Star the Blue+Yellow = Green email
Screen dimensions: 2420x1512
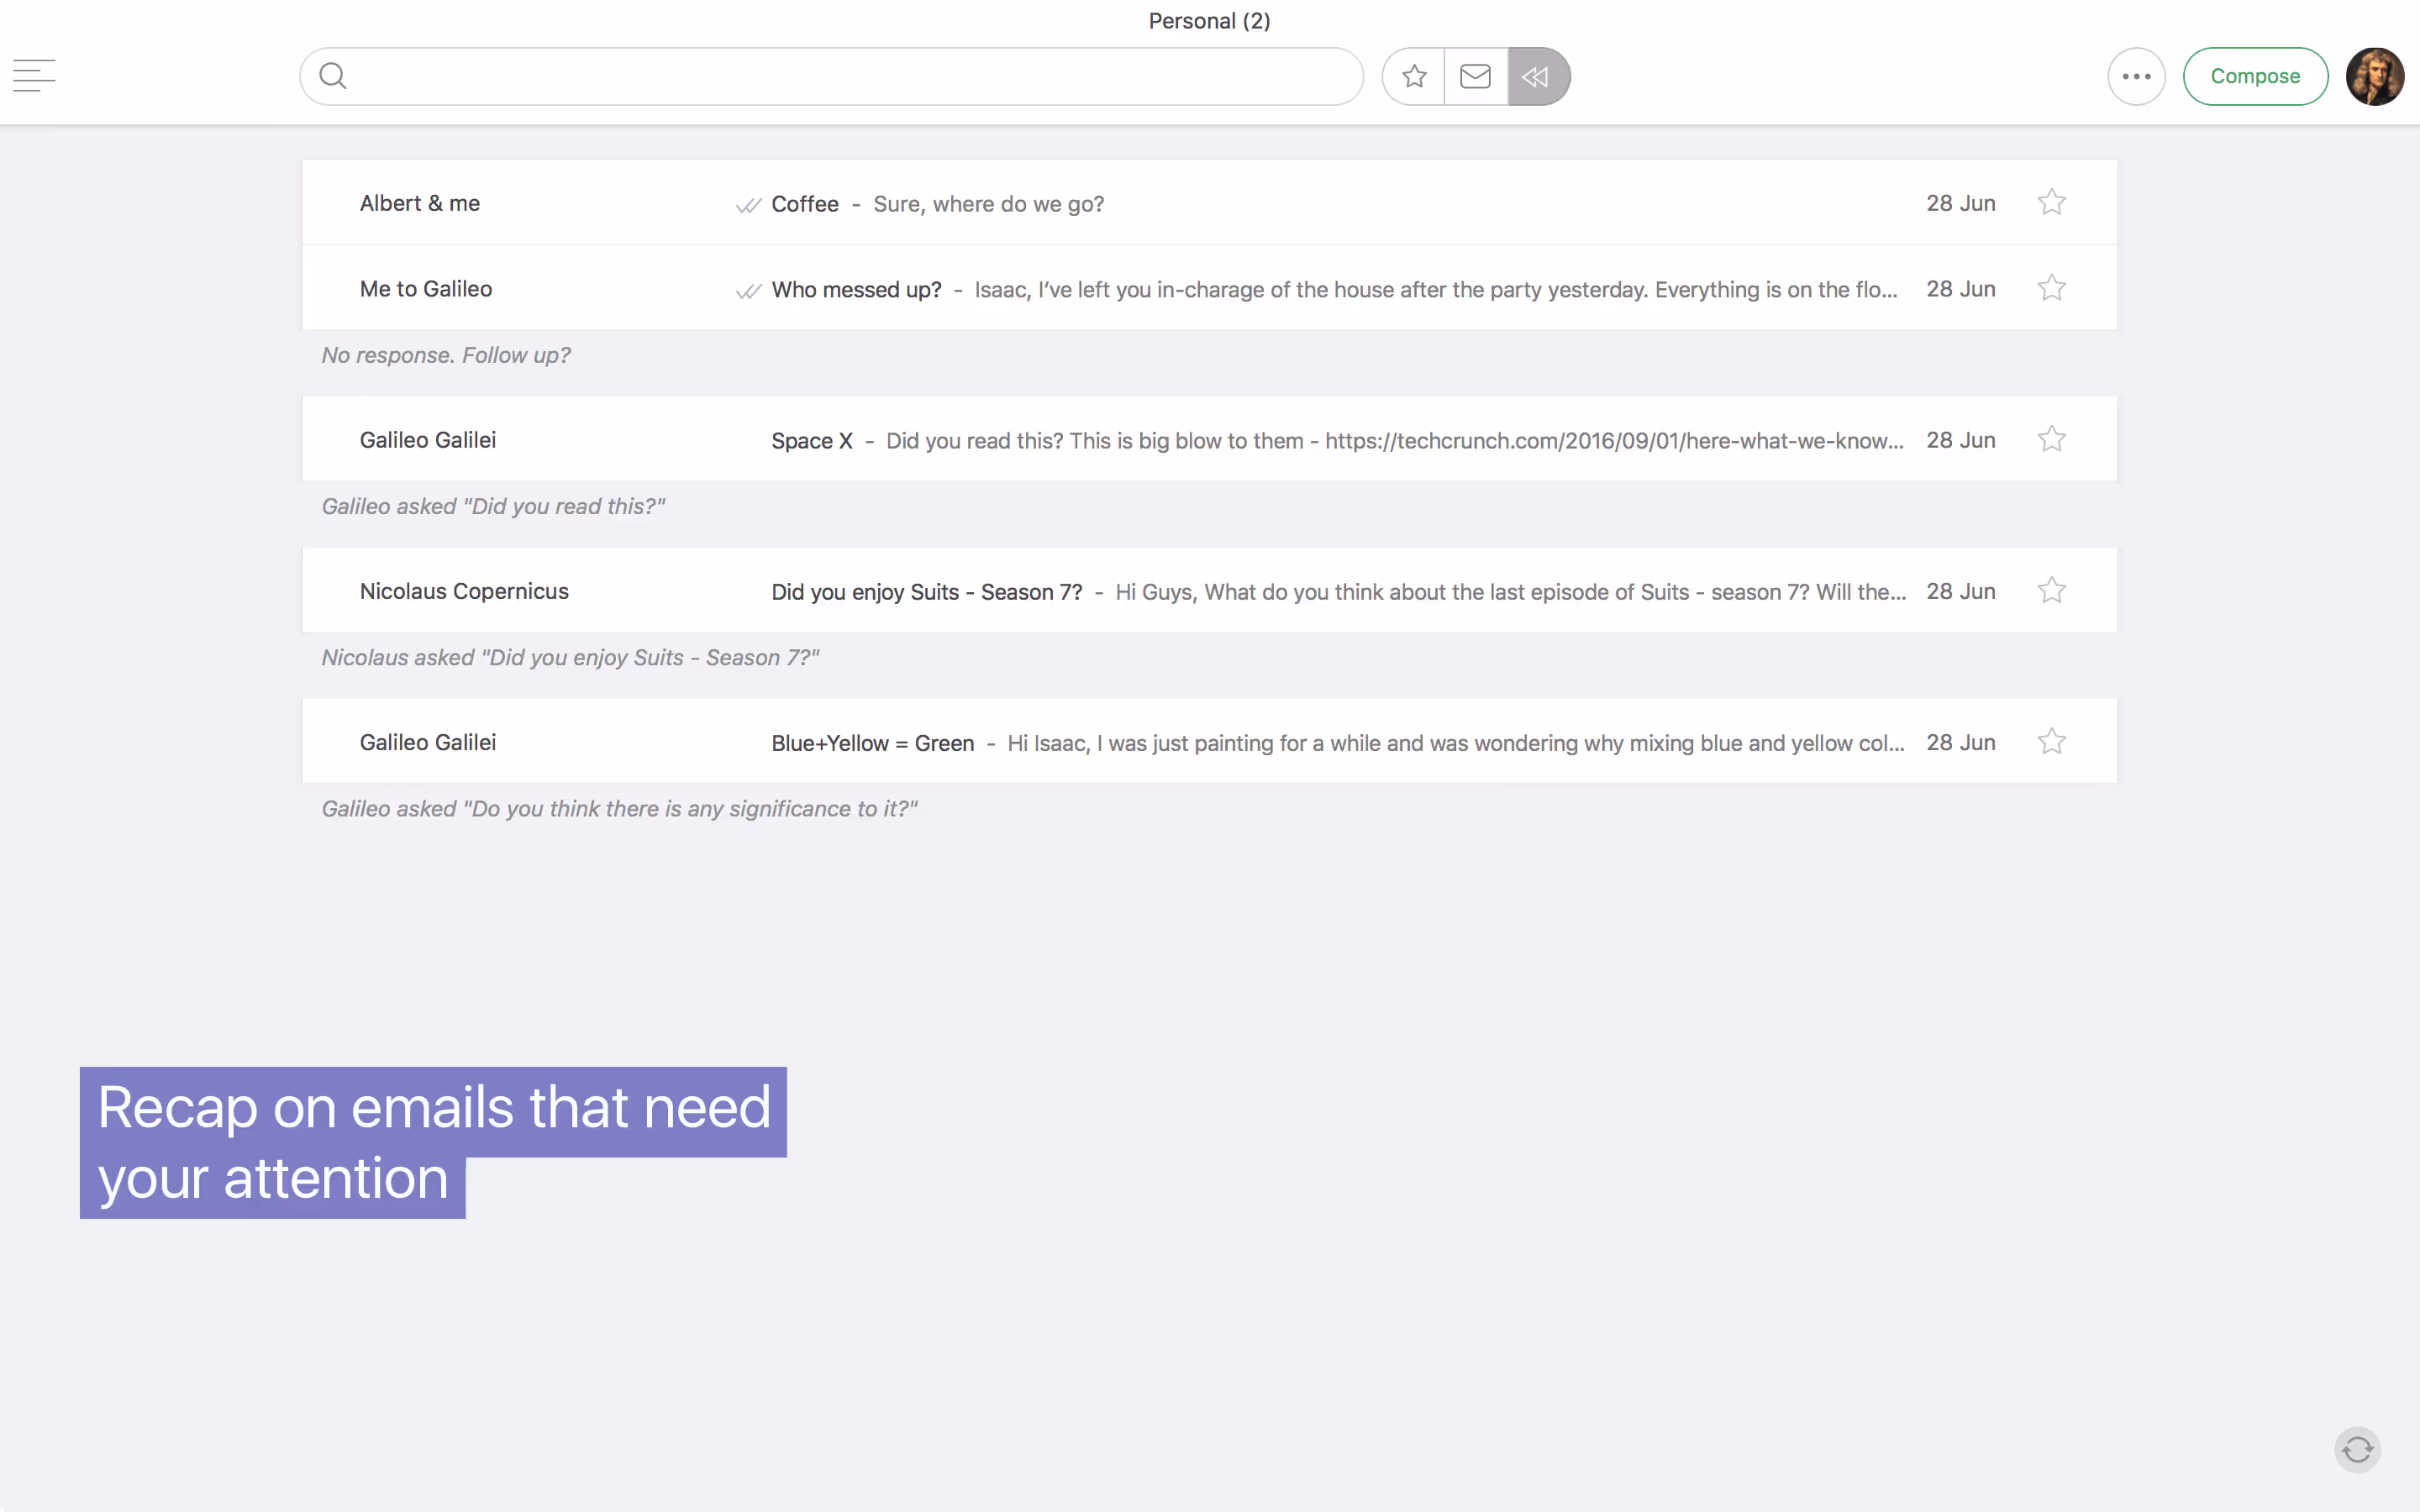tap(2051, 741)
